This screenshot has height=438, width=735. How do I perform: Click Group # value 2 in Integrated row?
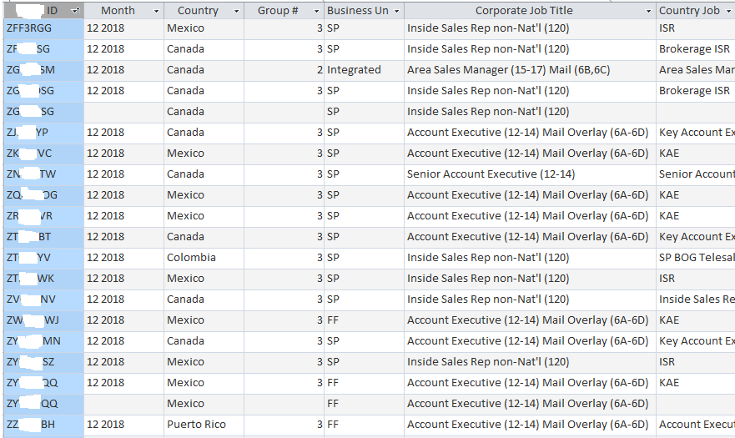click(284, 70)
